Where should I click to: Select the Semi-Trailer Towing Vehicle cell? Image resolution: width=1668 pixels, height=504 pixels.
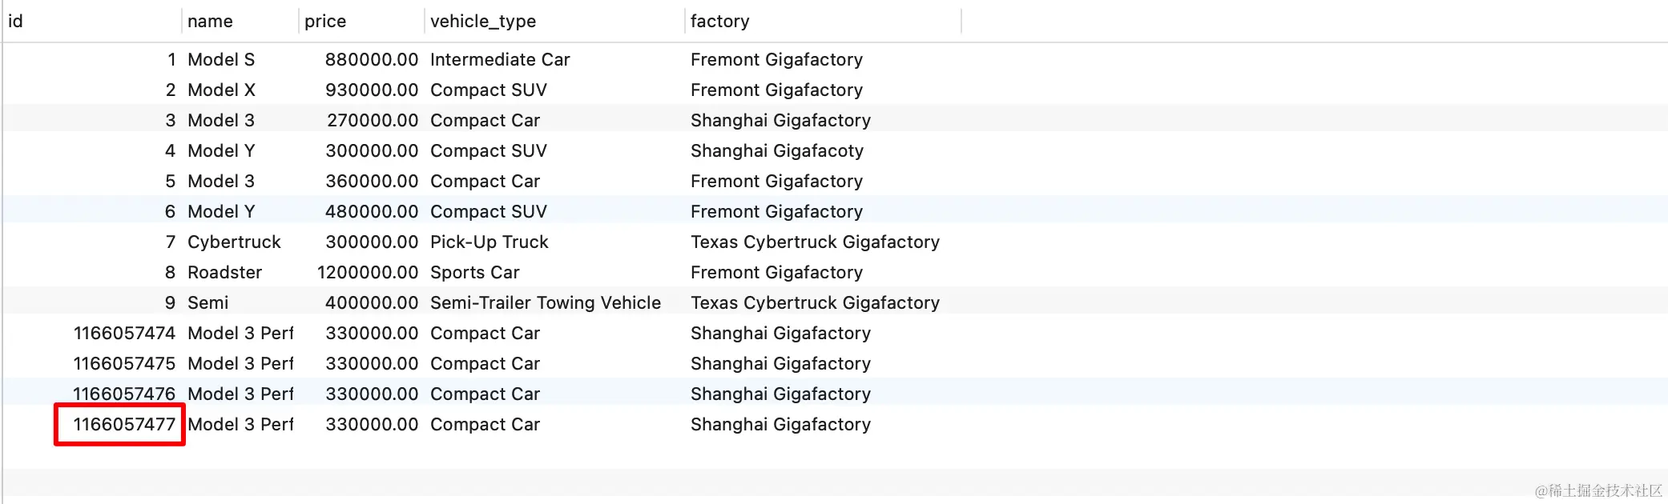(x=546, y=302)
